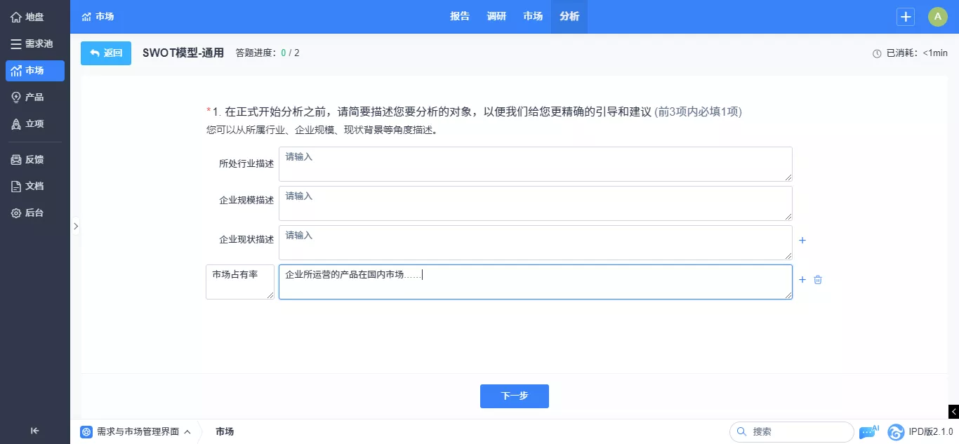Switch to the 调研 tab
This screenshot has height=444, width=959.
click(496, 17)
